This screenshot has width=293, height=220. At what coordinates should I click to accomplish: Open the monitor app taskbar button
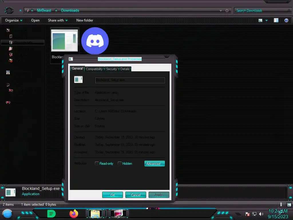(119, 214)
